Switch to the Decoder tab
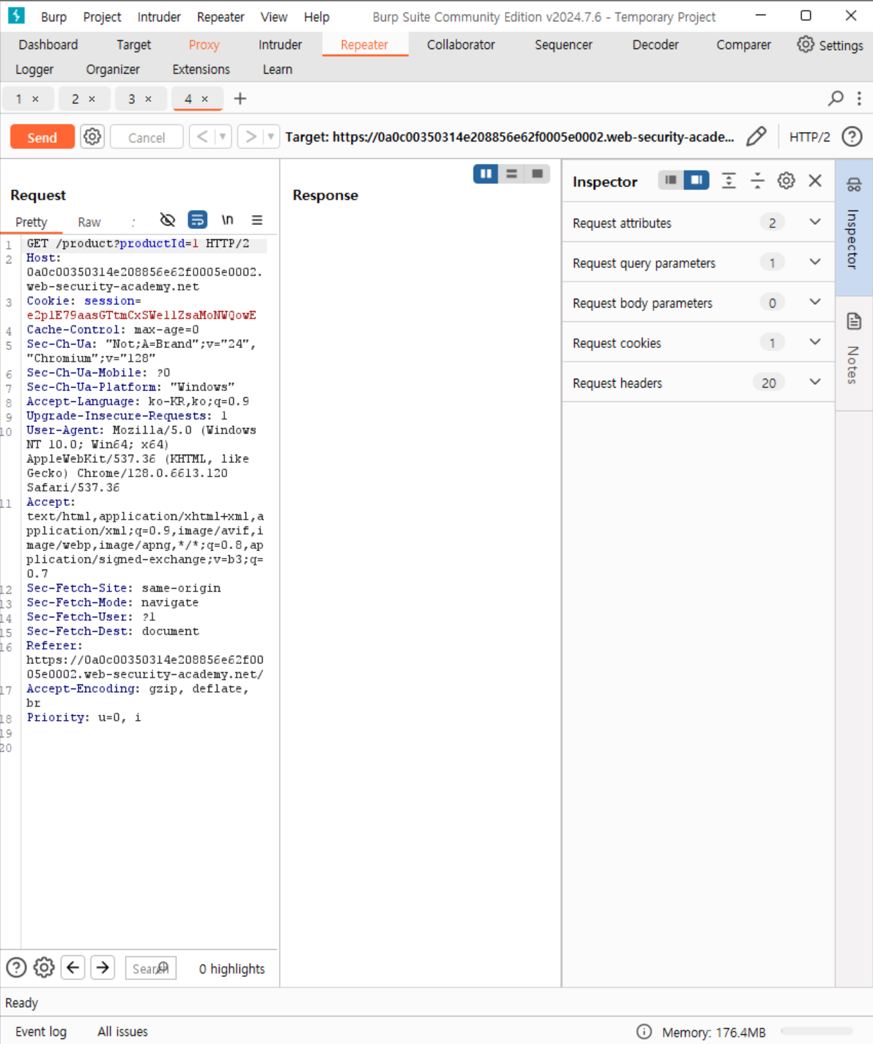This screenshot has width=873, height=1044. 655,44
